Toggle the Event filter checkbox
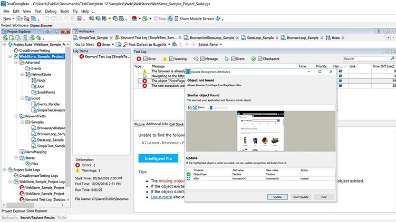This screenshot has width=396, height=222. click(233, 59)
